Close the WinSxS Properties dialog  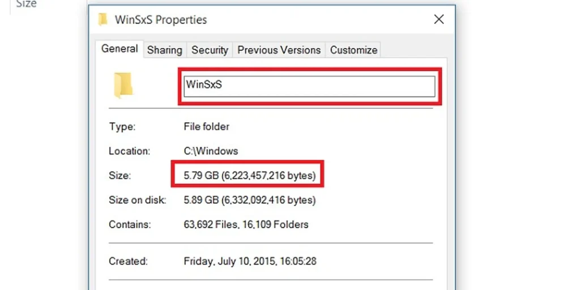[x=439, y=19]
